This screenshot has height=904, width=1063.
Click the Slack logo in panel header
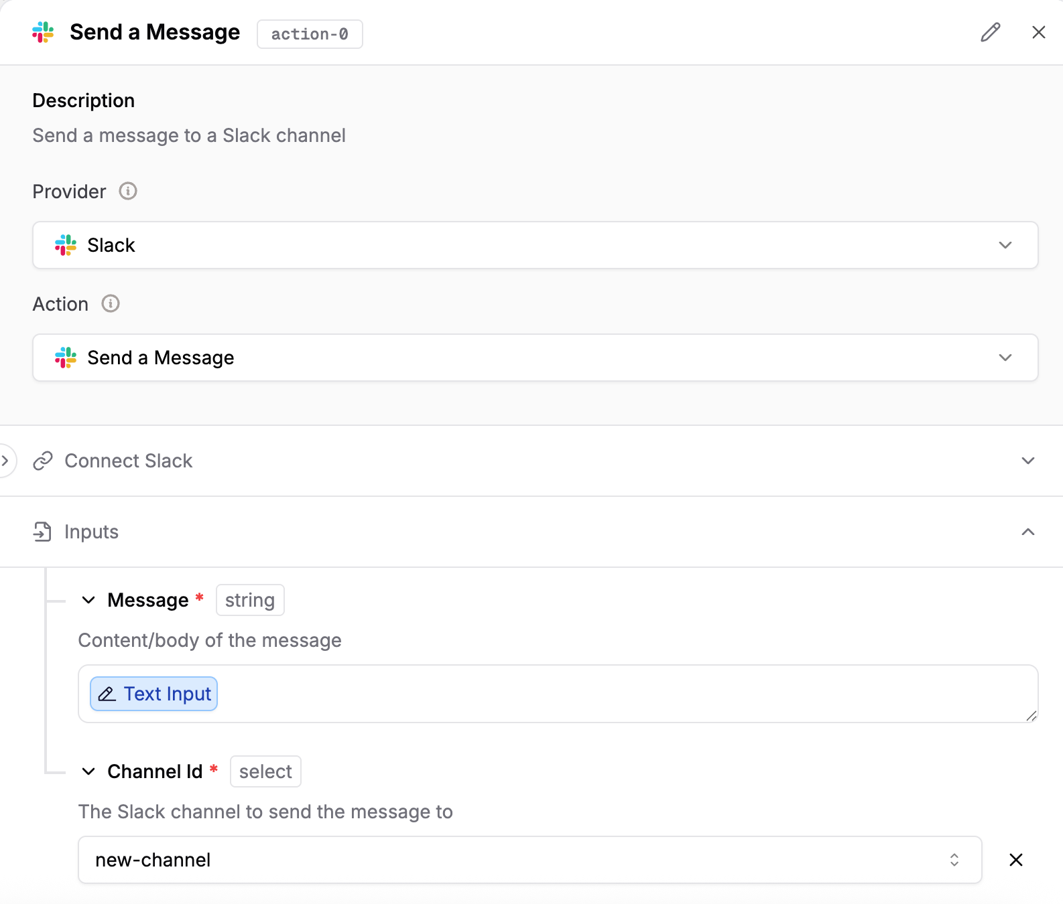pyautogui.click(x=43, y=32)
